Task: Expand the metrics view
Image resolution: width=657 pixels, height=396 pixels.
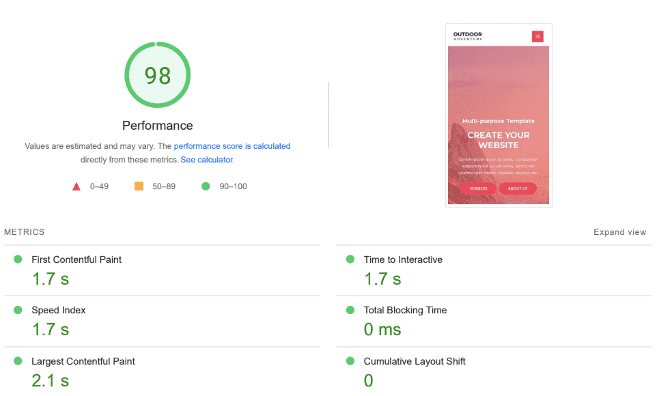Action: (619, 232)
